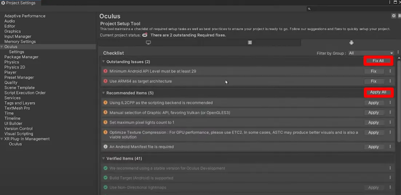Select Package Manager in the sidebar
This screenshot has height=195, width=401.
[x=21, y=57]
